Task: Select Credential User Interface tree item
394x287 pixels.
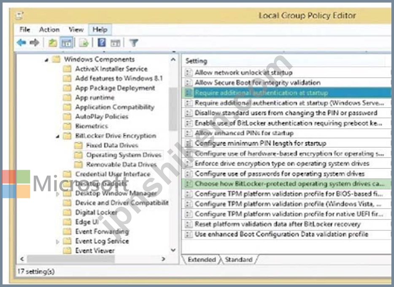Action: [x=113, y=174]
